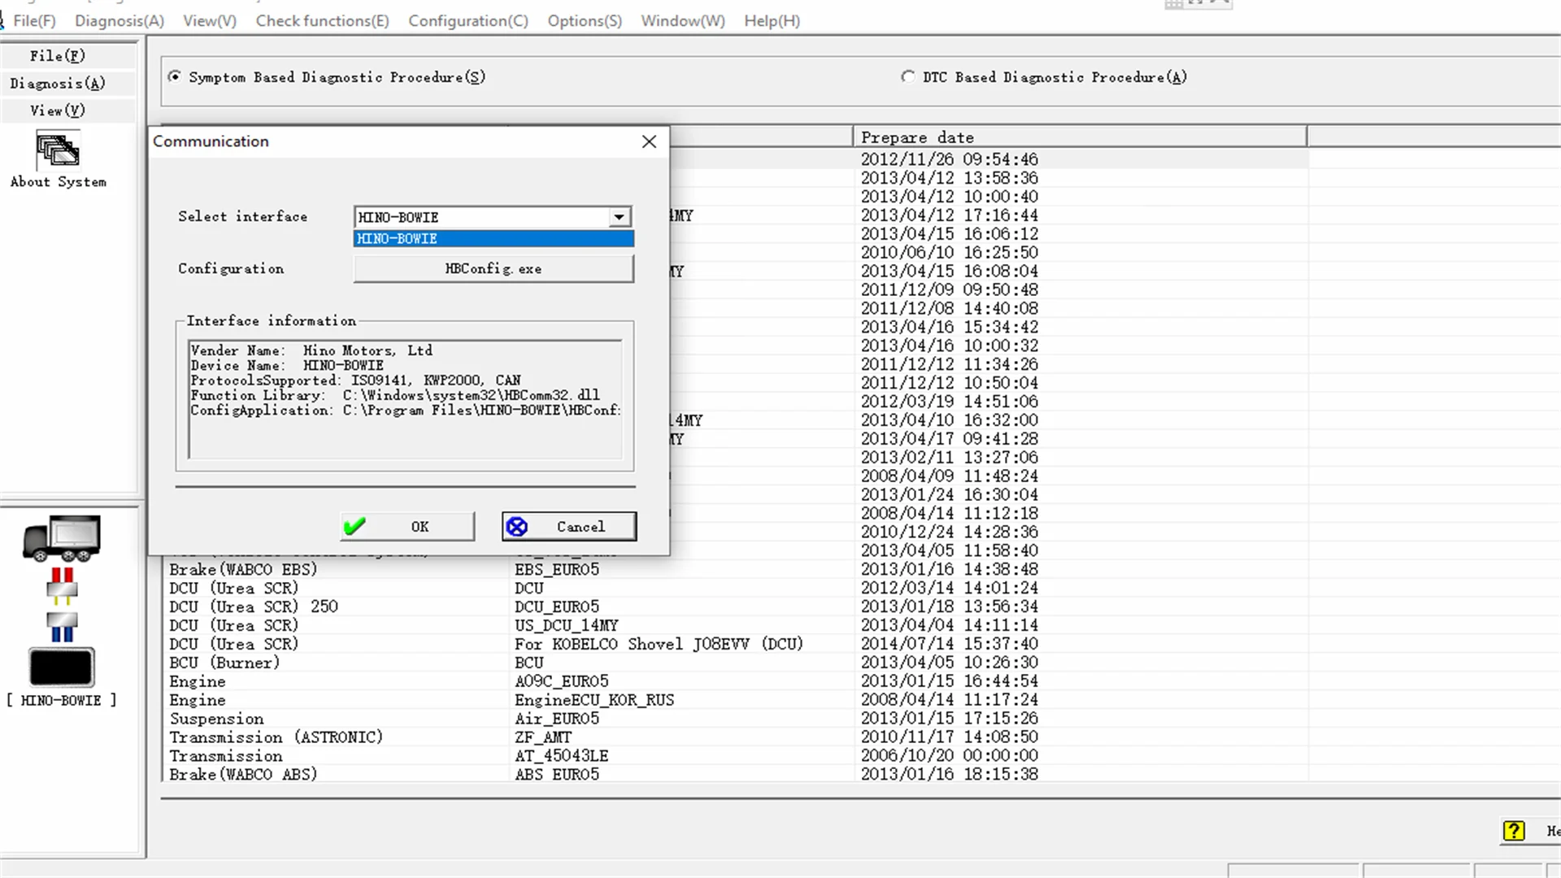Viewport: 1561px width, 878px height.
Task: Launch HBConfig.exe configuration
Action: click(x=494, y=269)
